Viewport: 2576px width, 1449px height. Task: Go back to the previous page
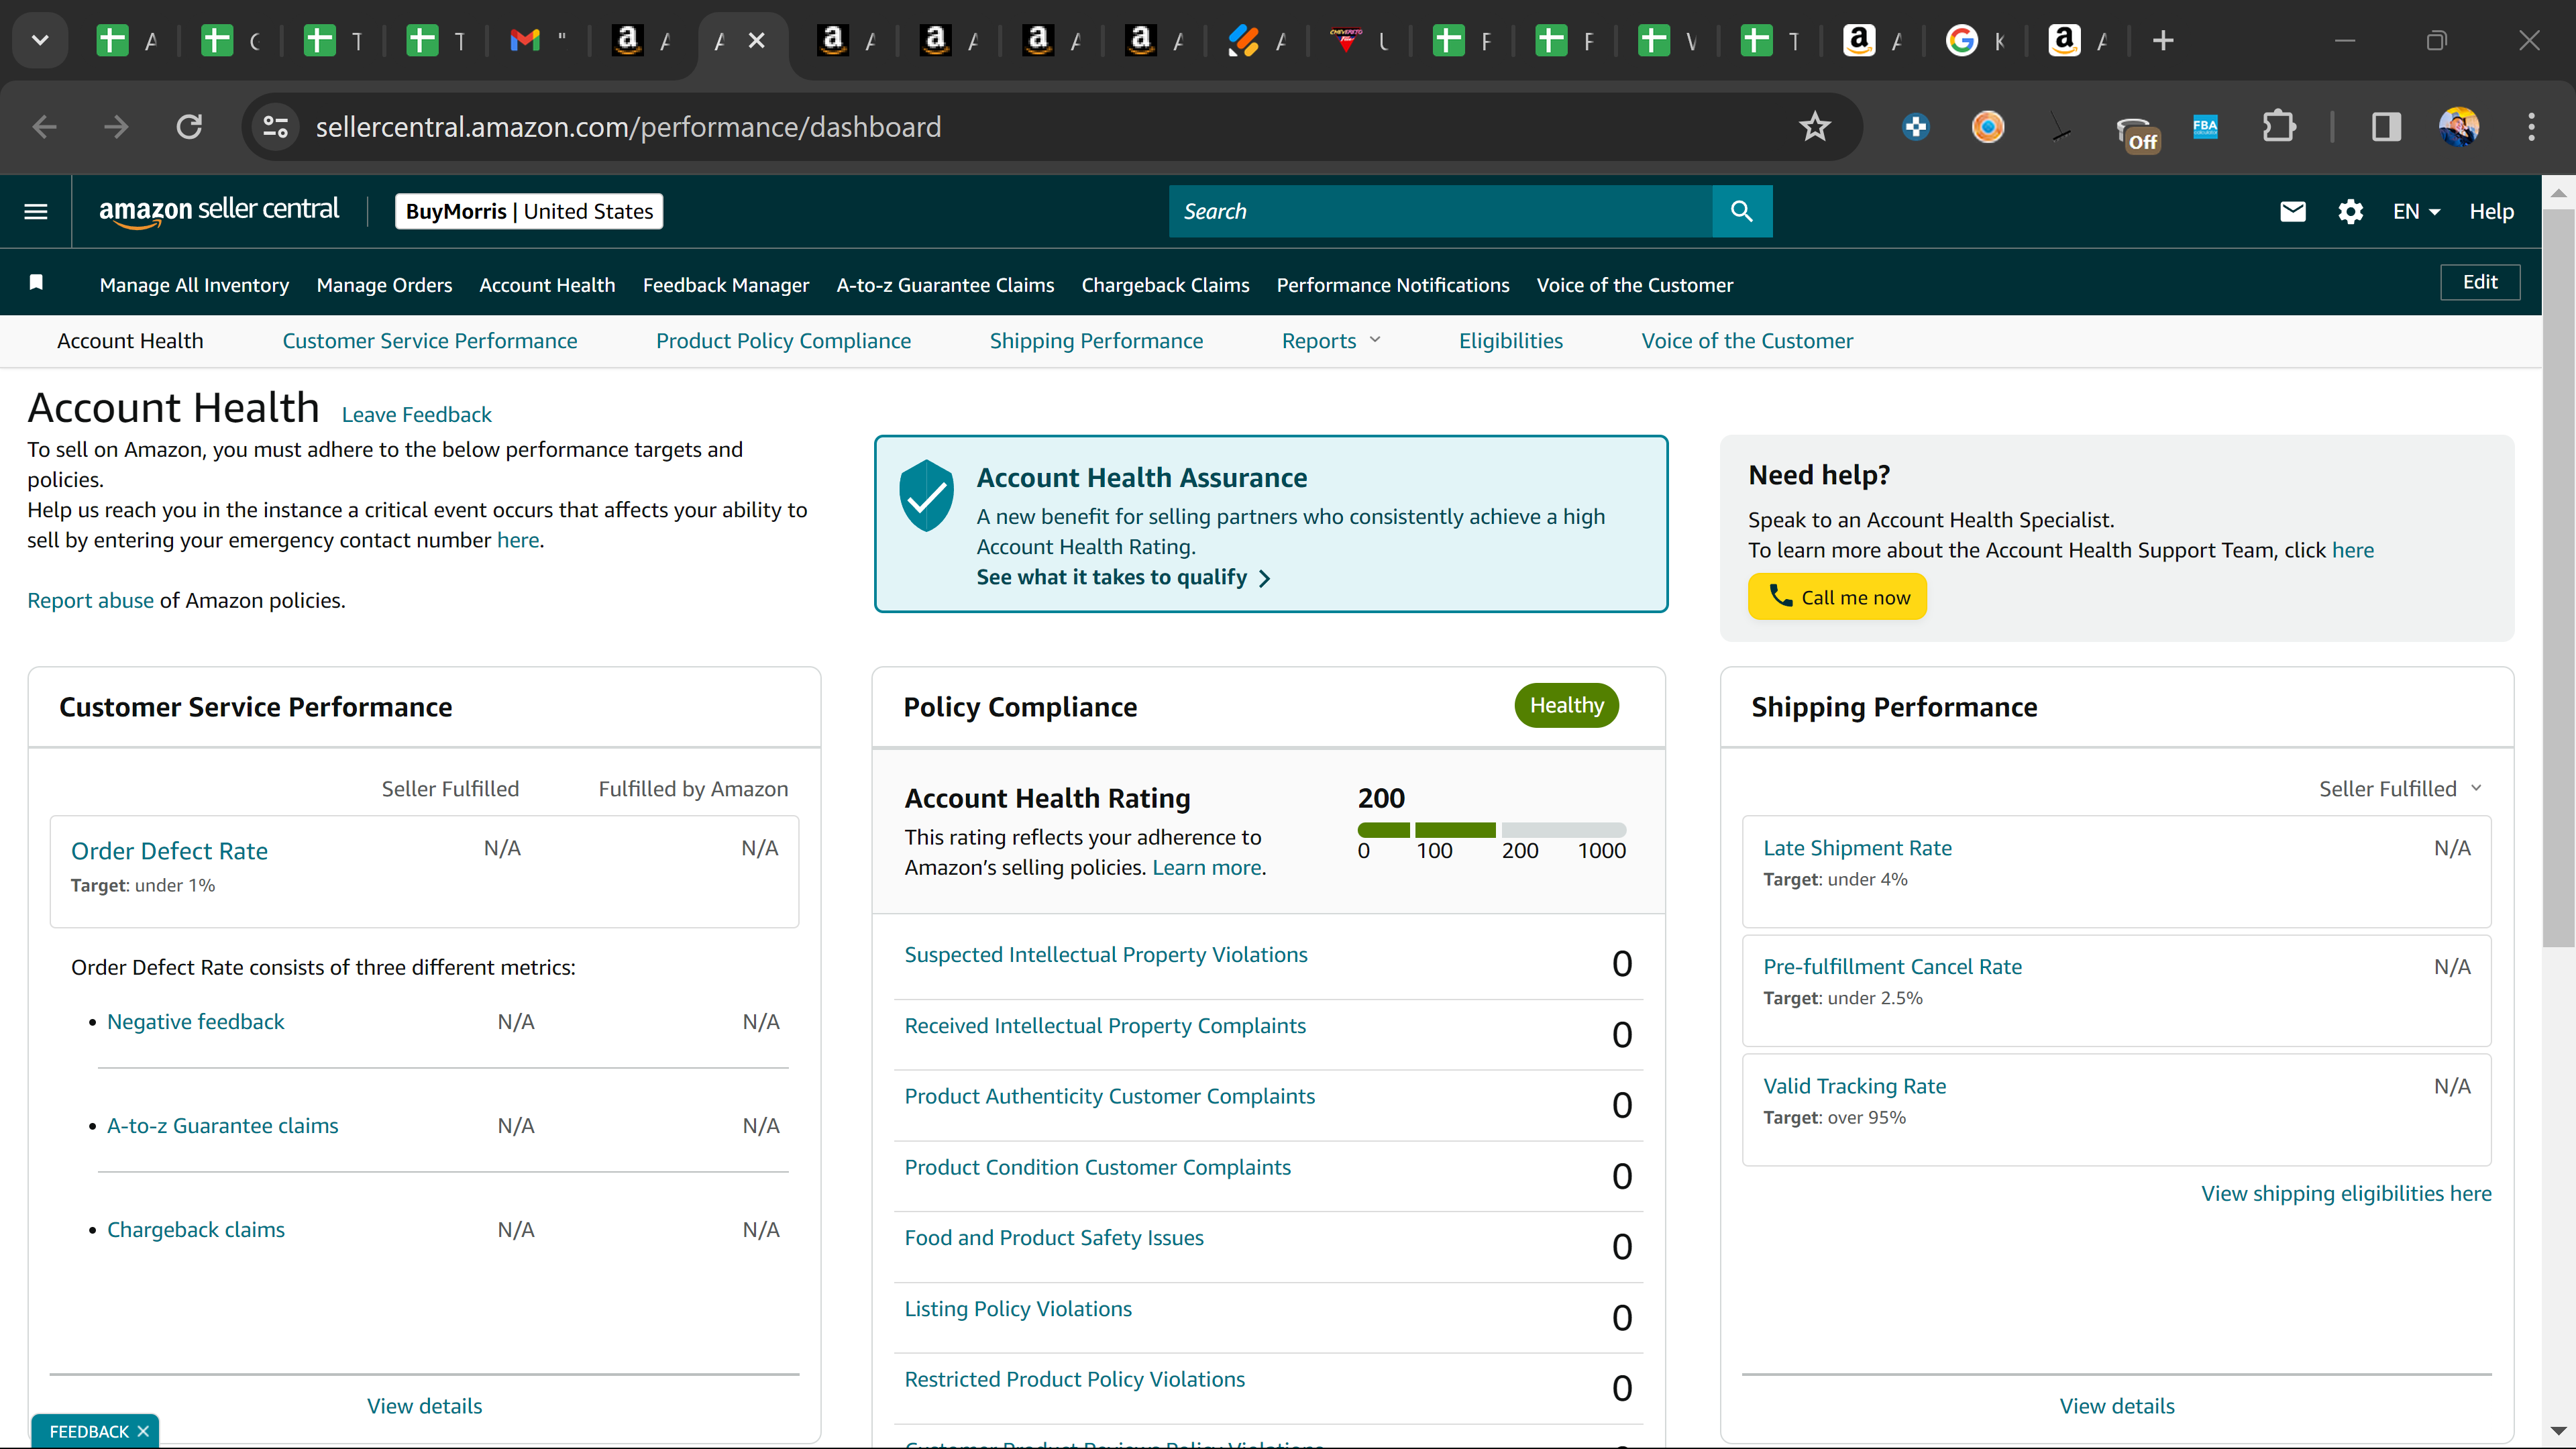(x=44, y=127)
